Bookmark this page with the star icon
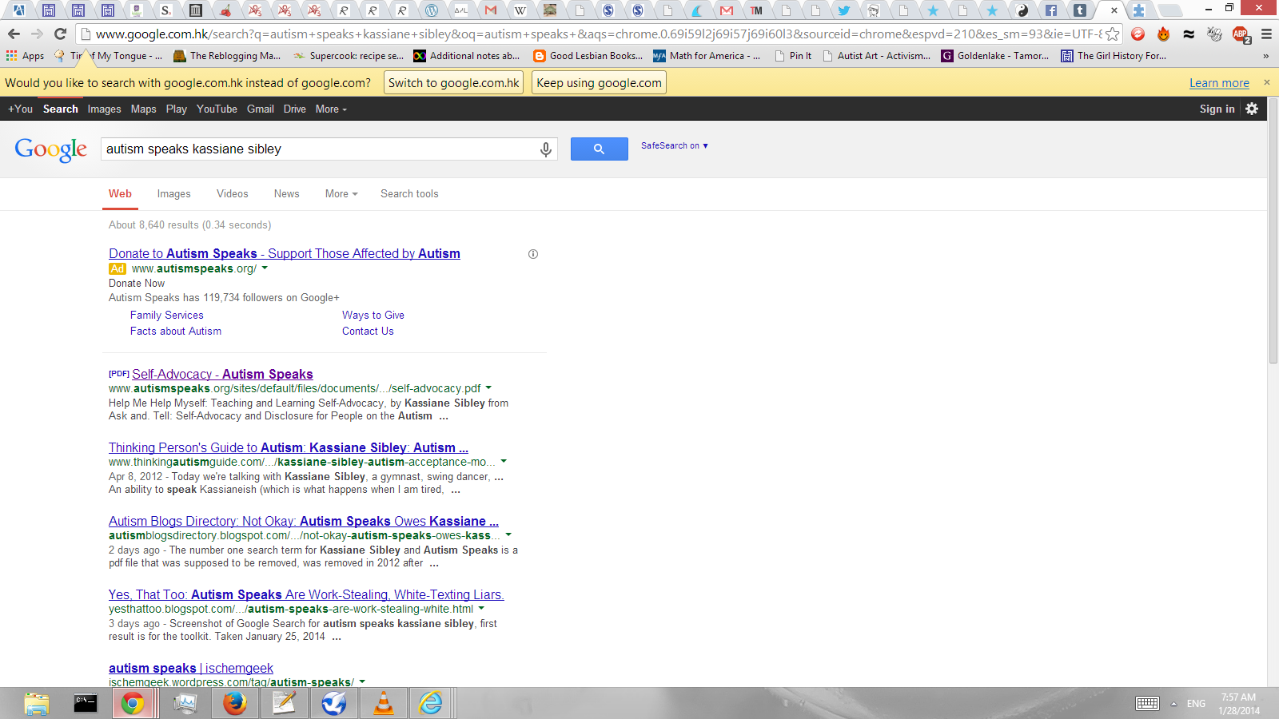This screenshot has height=719, width=1279. pos(1112,34)
